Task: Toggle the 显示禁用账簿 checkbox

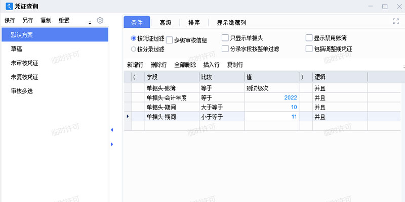Action: (x=309, y=38)
